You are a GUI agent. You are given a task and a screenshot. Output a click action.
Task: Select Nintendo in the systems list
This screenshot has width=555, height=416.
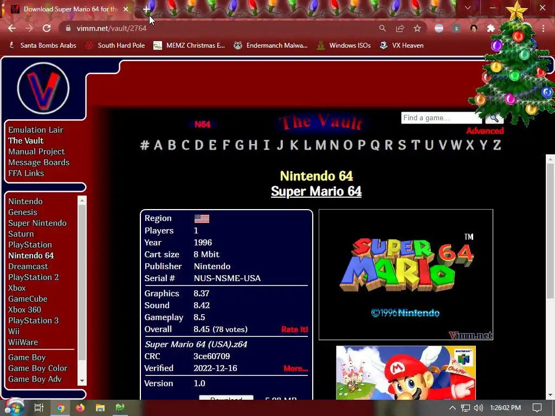pos(25,201)
